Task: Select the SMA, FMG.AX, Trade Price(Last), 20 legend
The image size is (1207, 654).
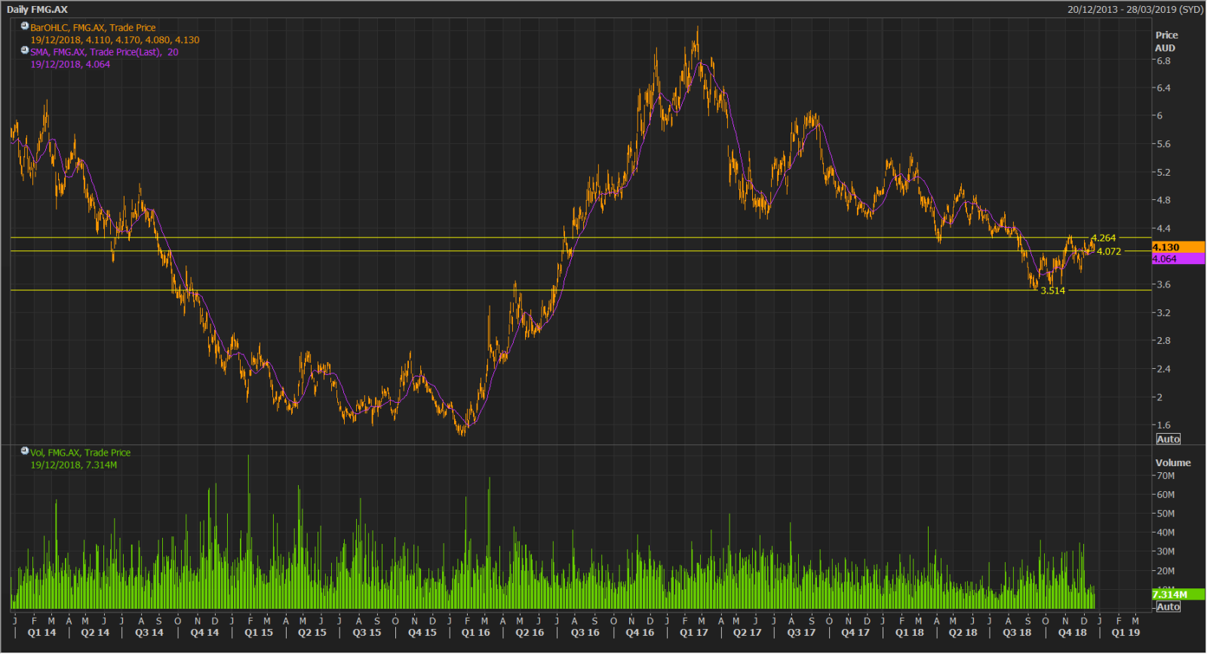Action: (x=104, y=52)
